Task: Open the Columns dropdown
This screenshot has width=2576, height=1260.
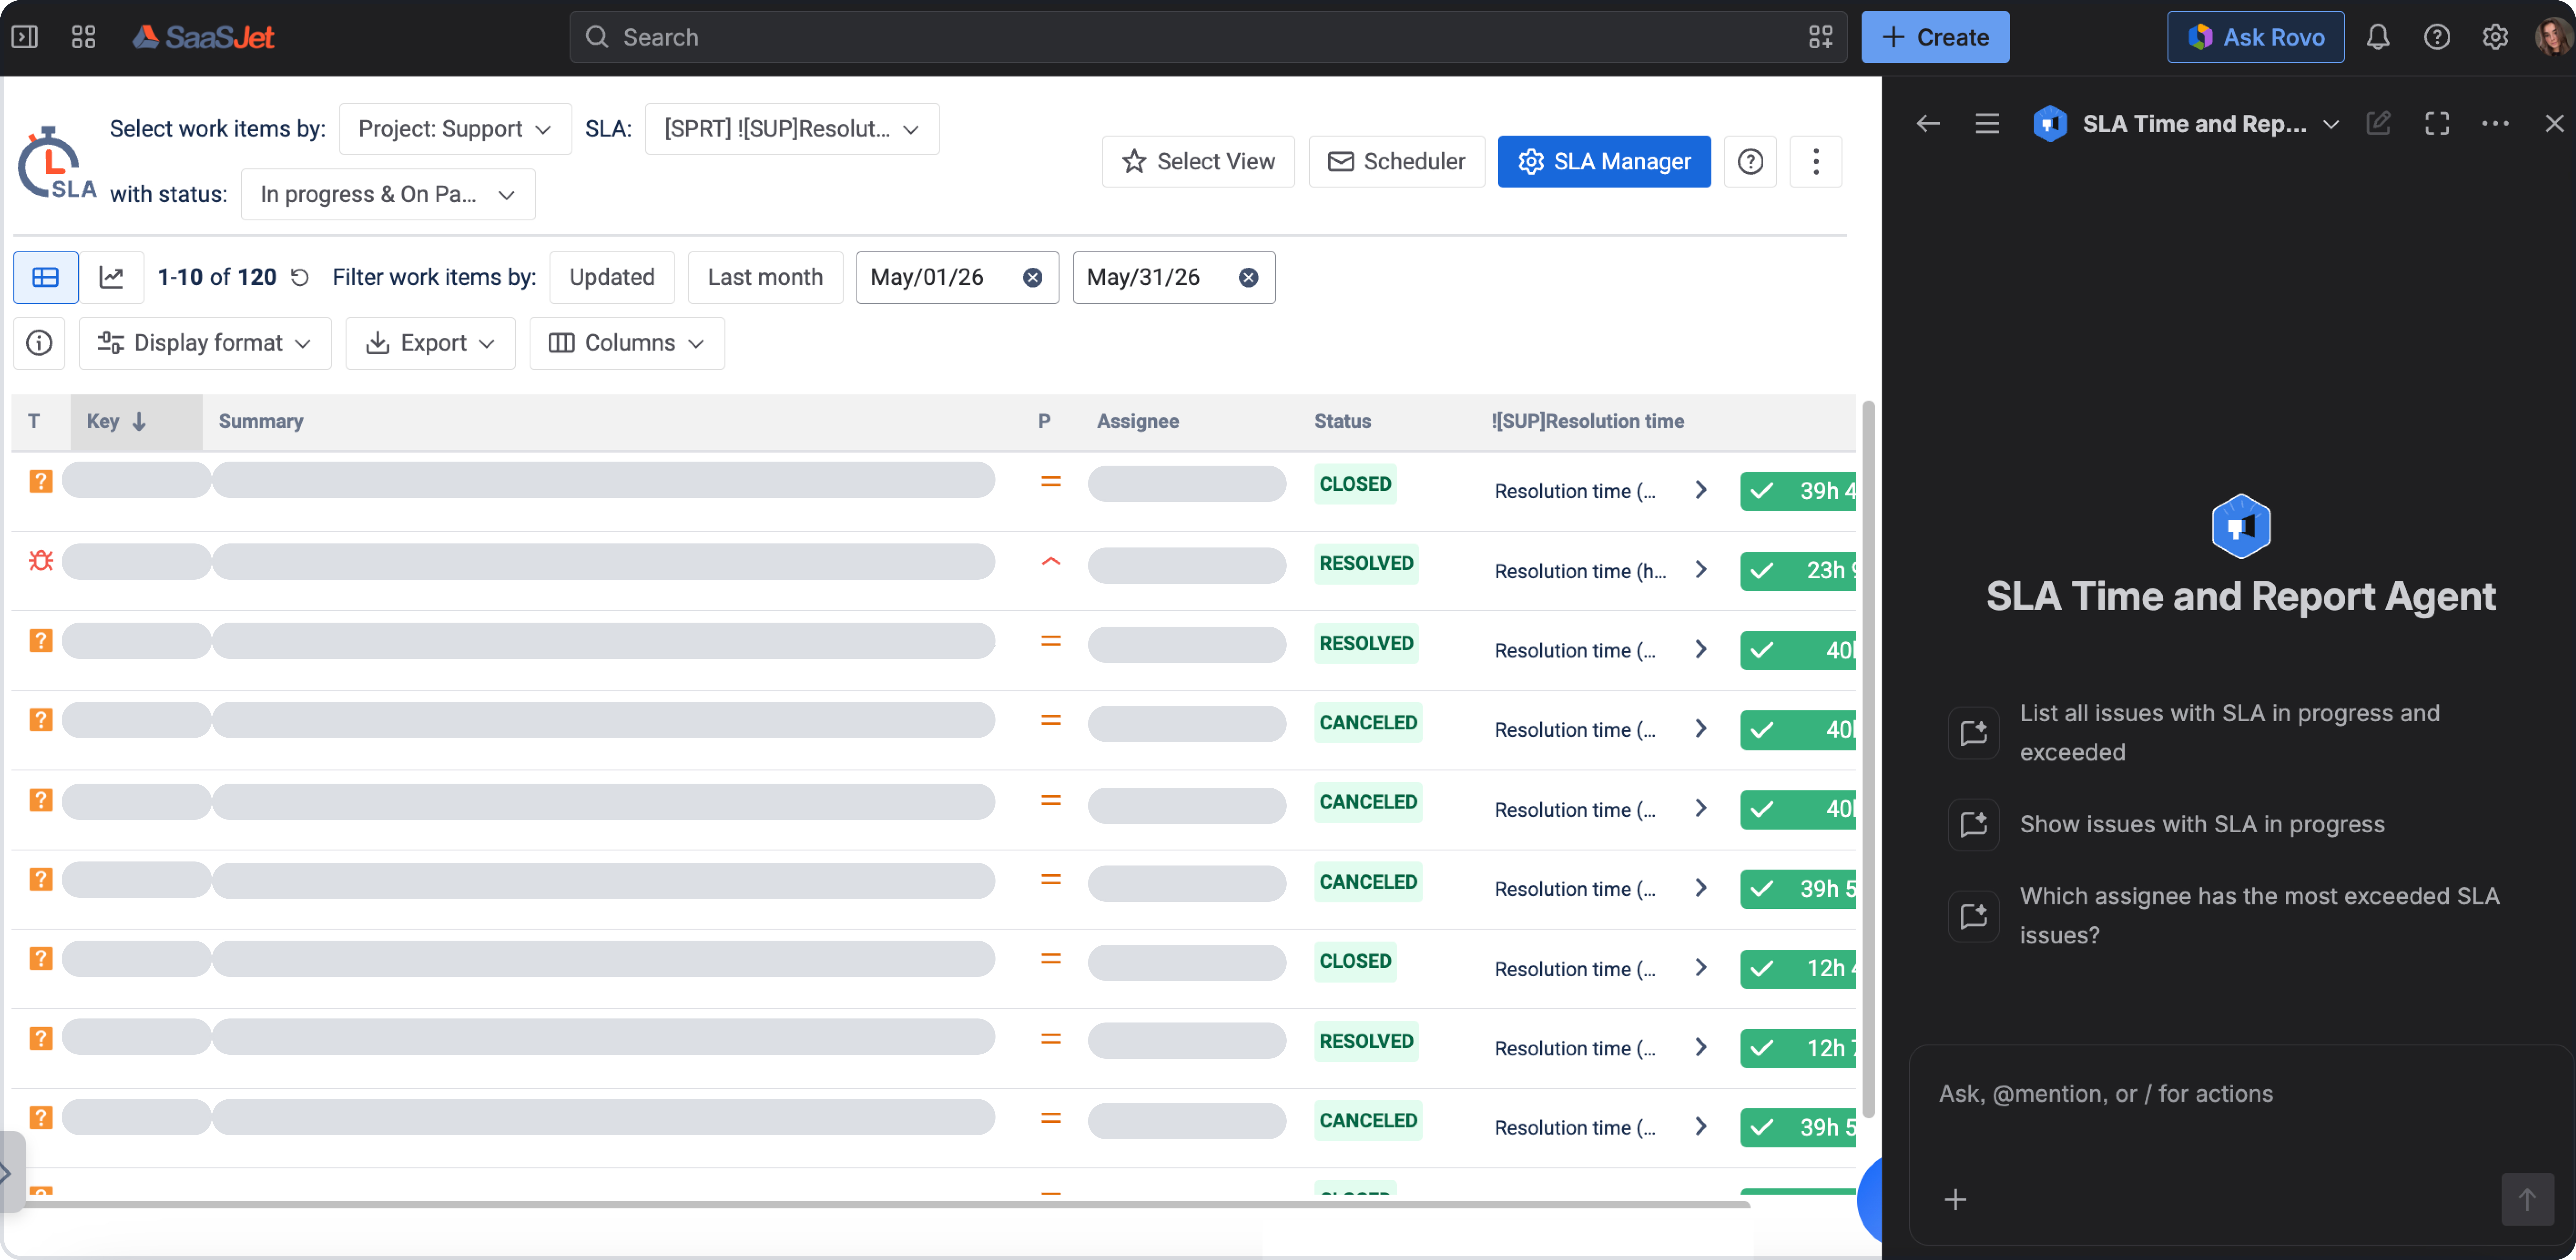Action: (627, 343)
